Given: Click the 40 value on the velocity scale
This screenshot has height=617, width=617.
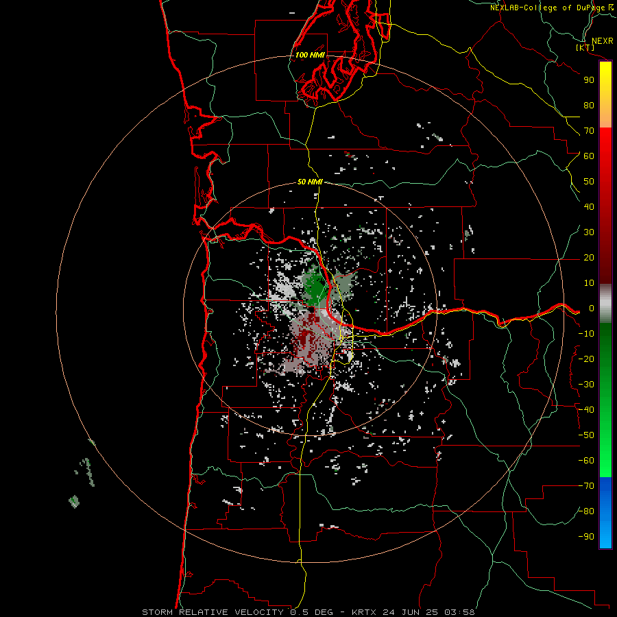Looking at the screenshot, I should pyautogui.click(x=589, y=207).
